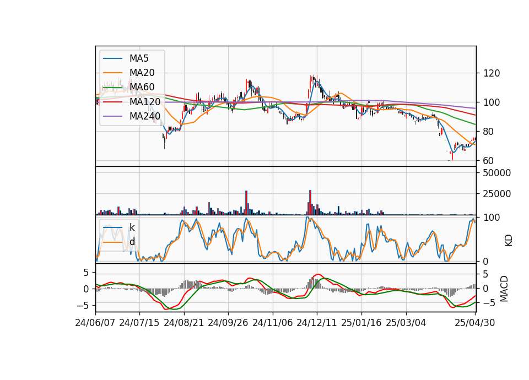Click the MACD axis title
The width and height of the screenshot is (529, 380).
[x=504, y=289]
